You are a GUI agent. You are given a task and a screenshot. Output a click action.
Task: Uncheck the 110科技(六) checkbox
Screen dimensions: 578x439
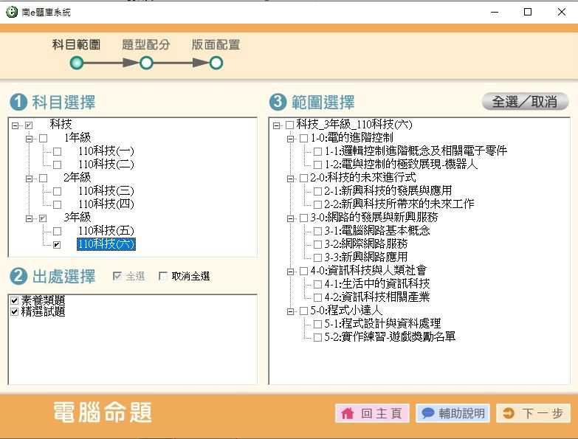click(x=57, y=244)
